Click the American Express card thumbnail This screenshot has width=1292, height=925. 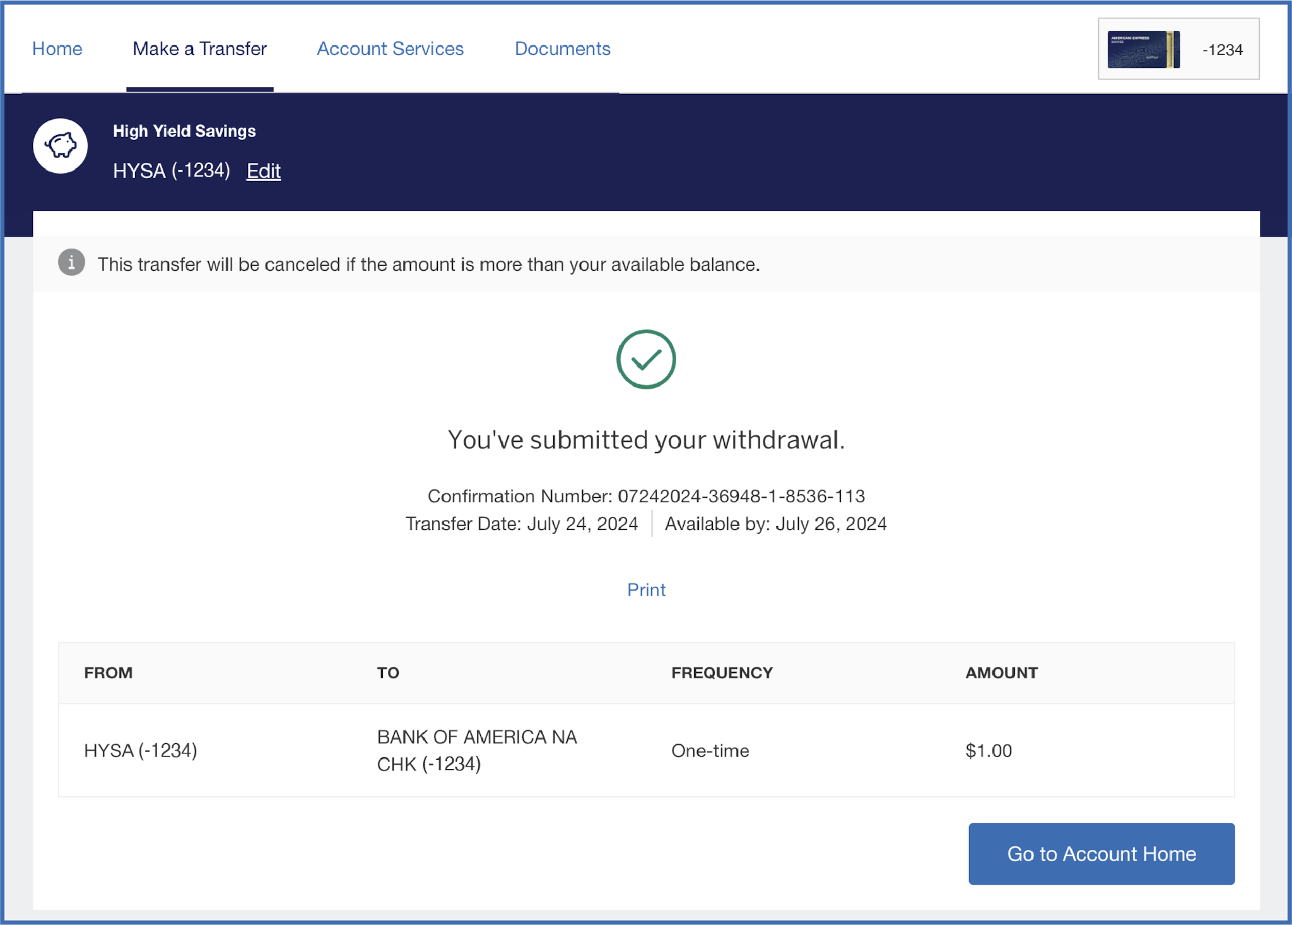pos(1143,49)
